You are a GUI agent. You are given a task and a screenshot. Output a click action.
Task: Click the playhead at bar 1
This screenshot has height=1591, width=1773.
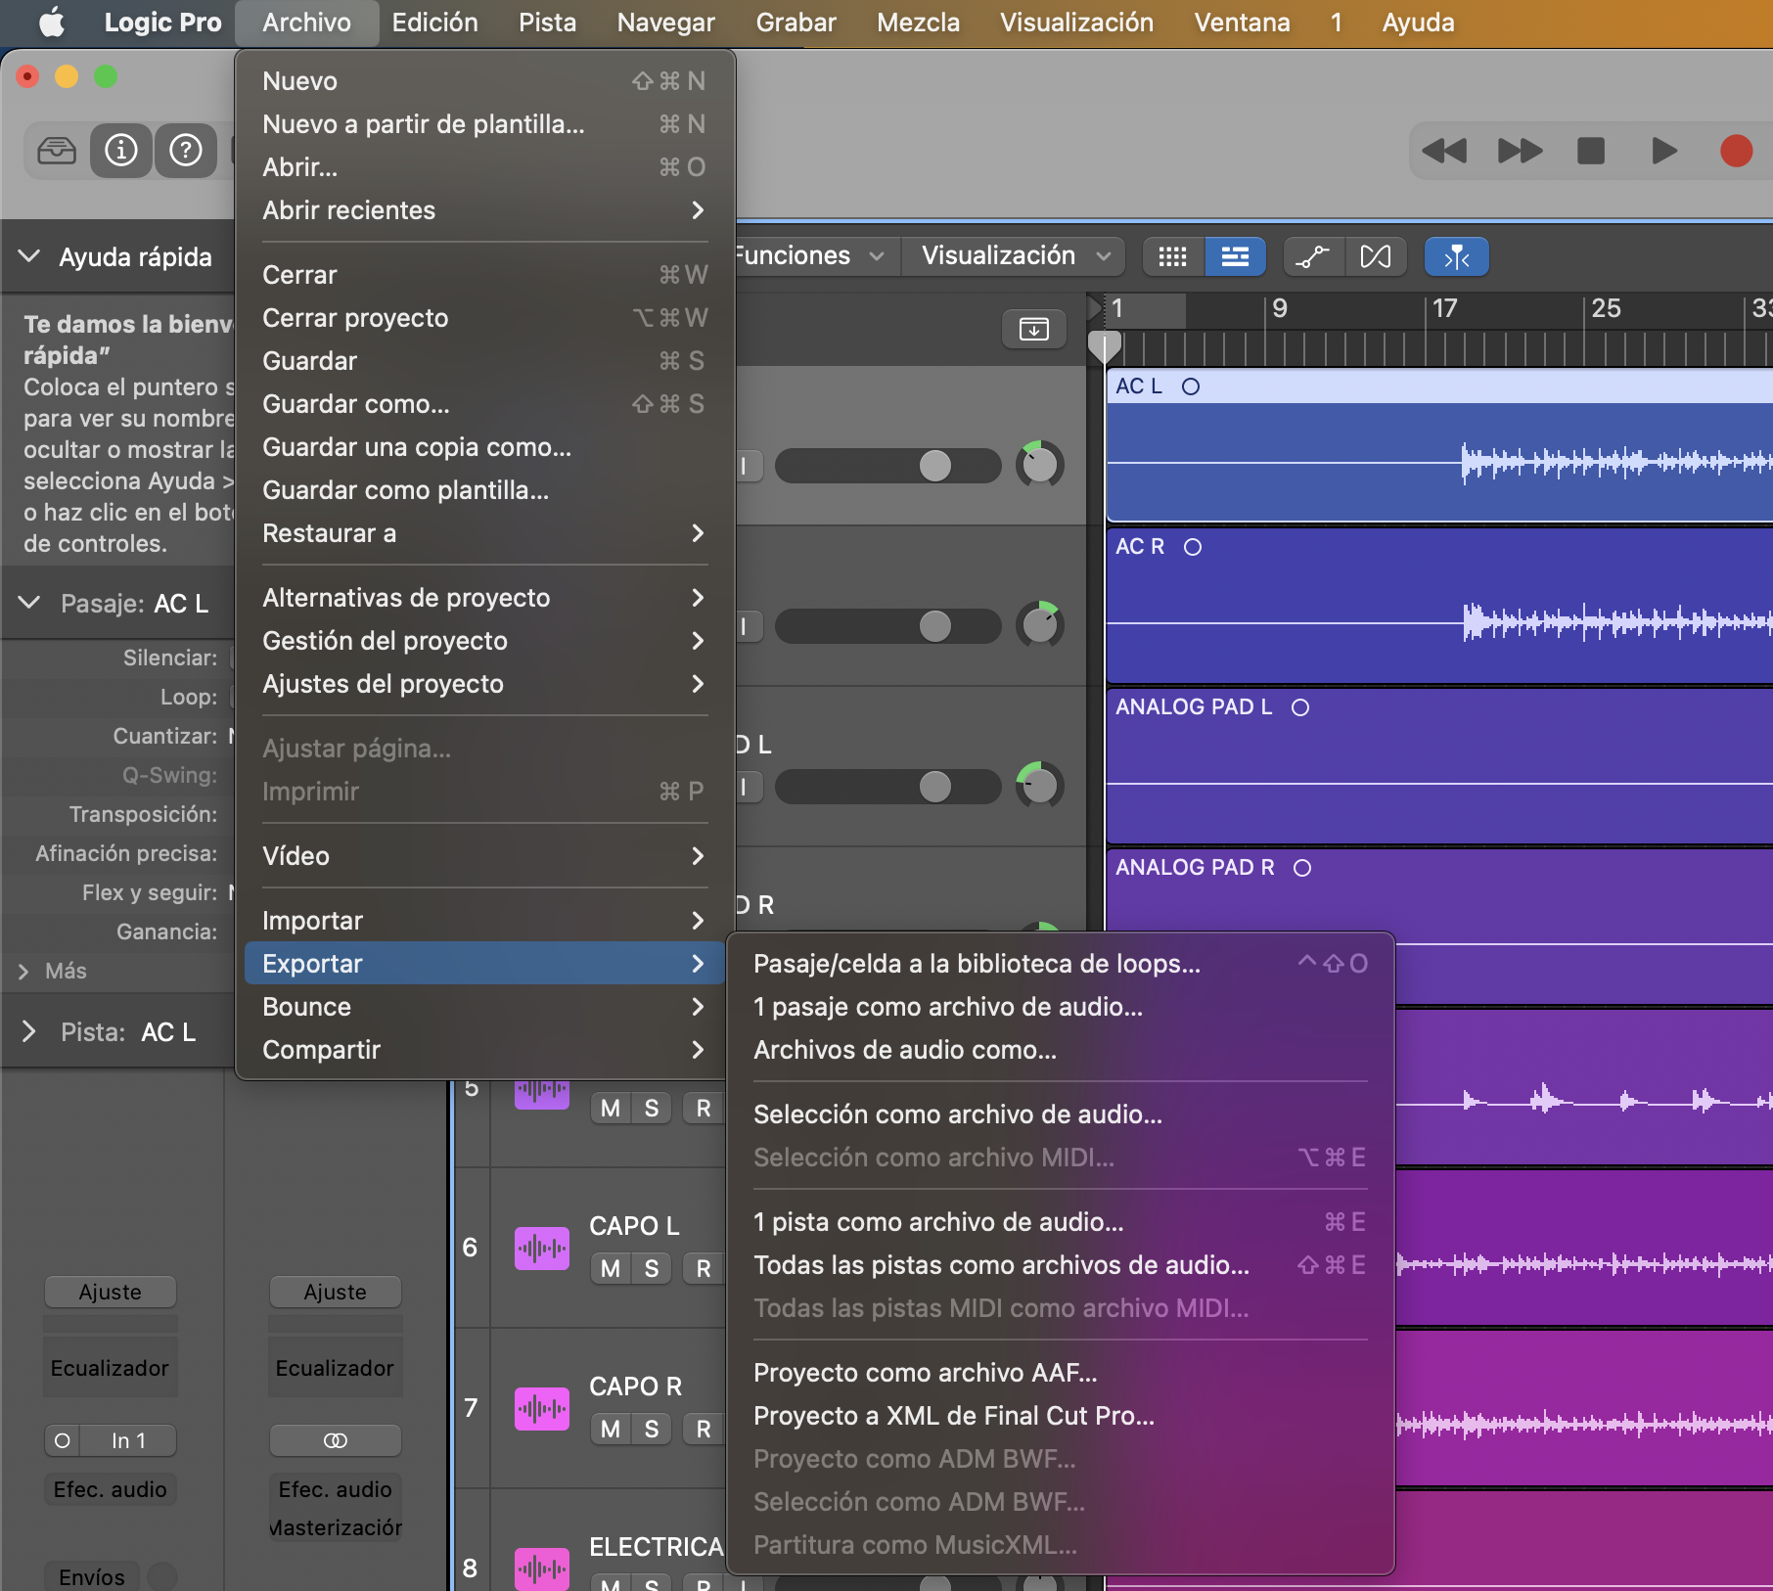point(1105,346)
